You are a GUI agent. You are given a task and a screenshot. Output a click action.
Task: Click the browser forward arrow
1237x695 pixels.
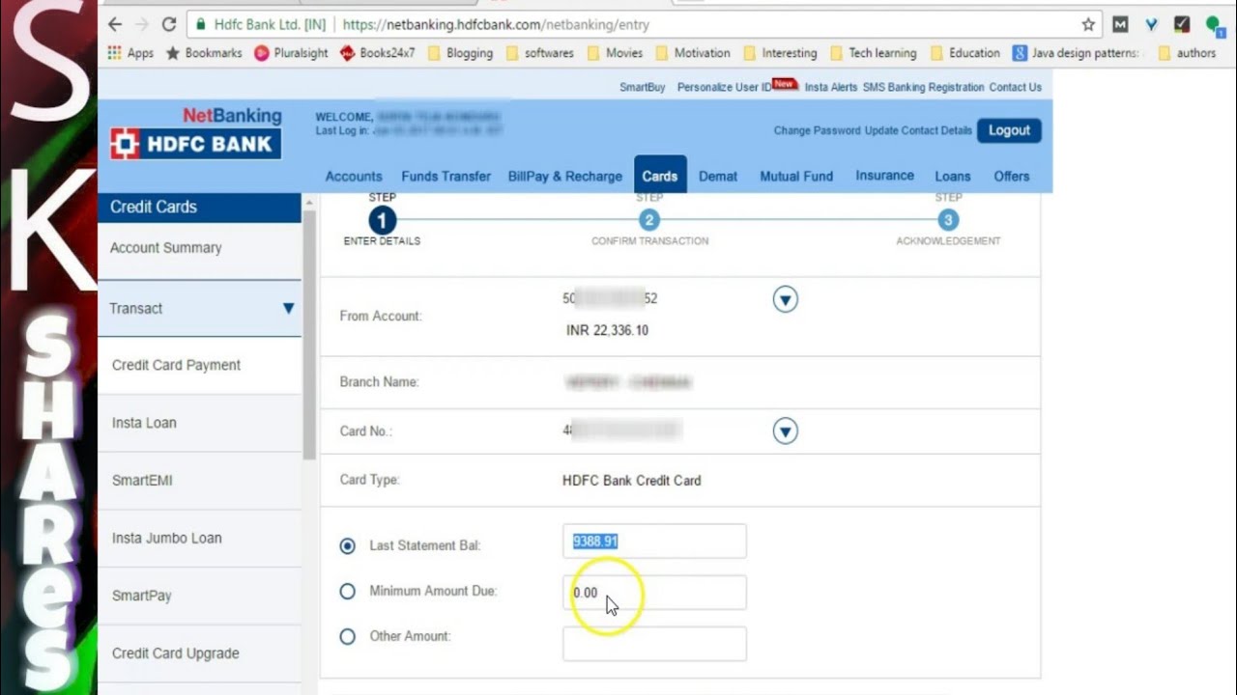point(142,24)
